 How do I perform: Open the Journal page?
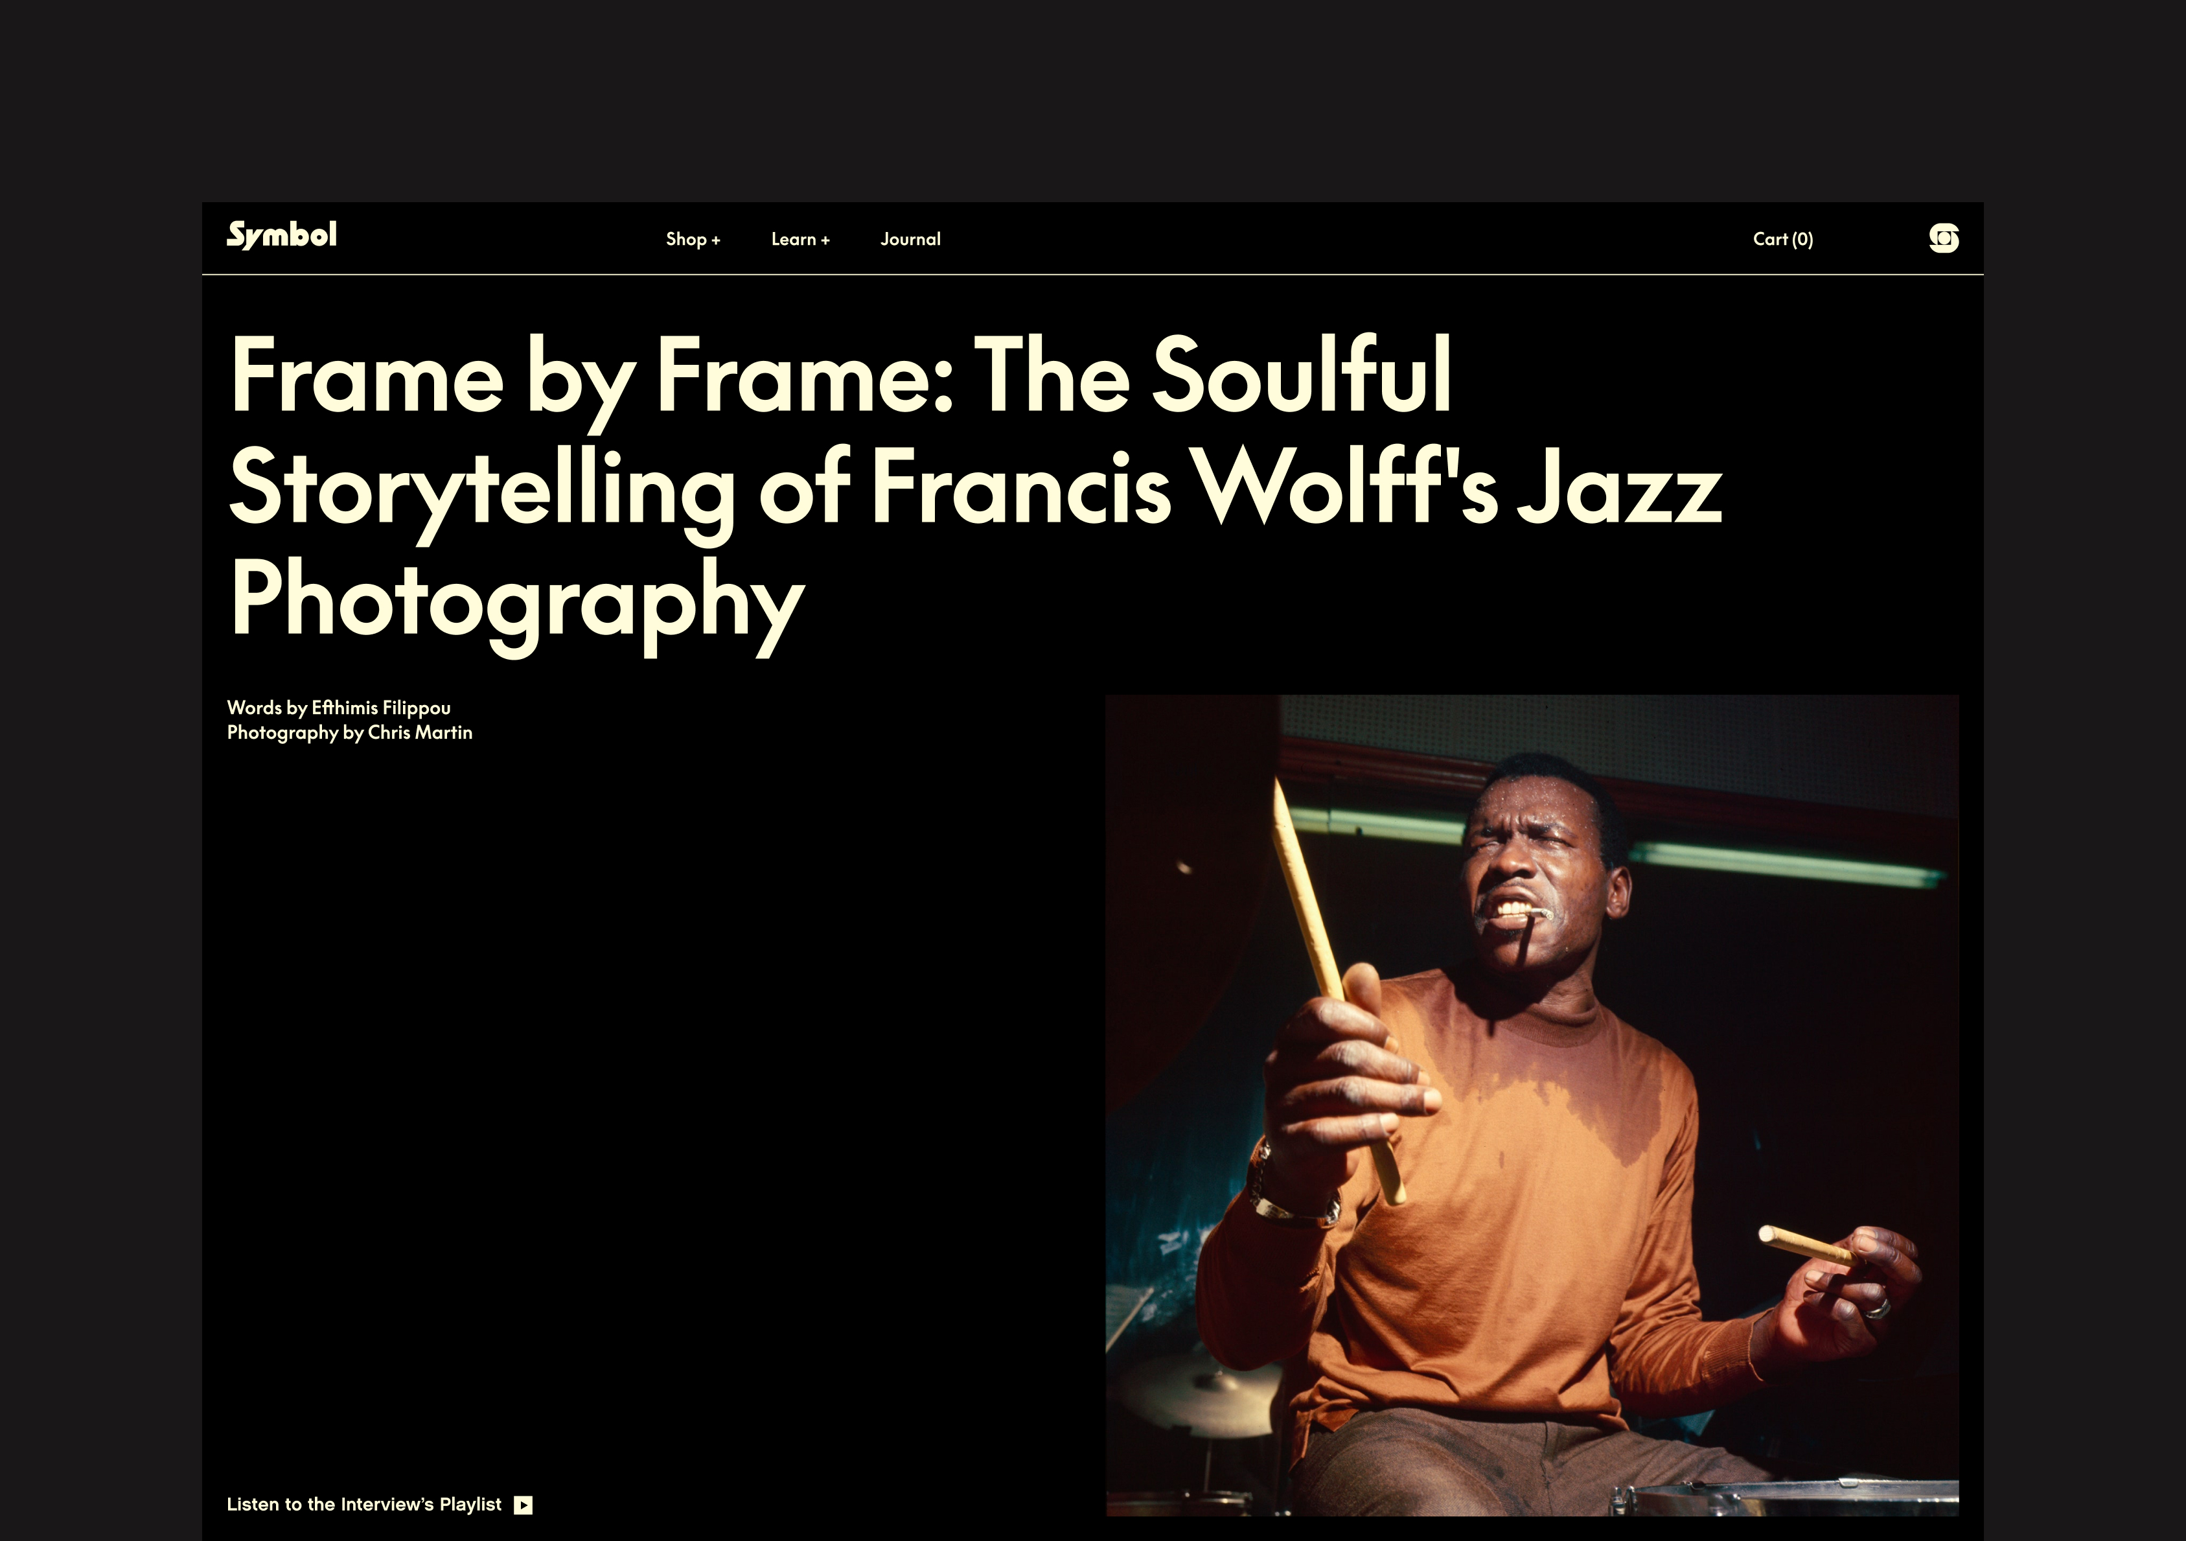point(910,239)
